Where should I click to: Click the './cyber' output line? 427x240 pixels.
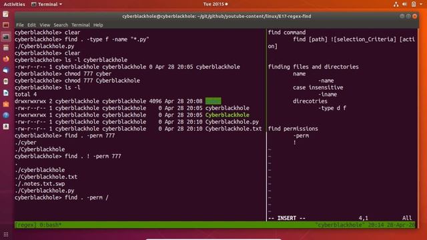(25, 142)
